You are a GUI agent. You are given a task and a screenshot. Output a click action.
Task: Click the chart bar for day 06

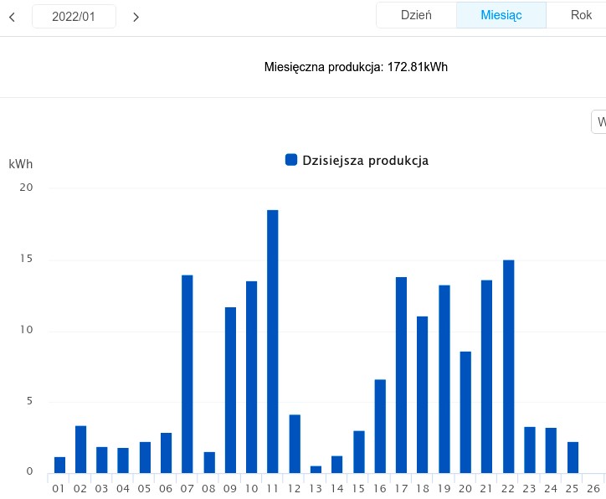[x=167, y=453]
